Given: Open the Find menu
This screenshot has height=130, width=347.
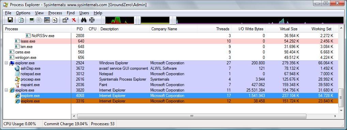Looking at the screenshot, I should [x=71, y=13].
